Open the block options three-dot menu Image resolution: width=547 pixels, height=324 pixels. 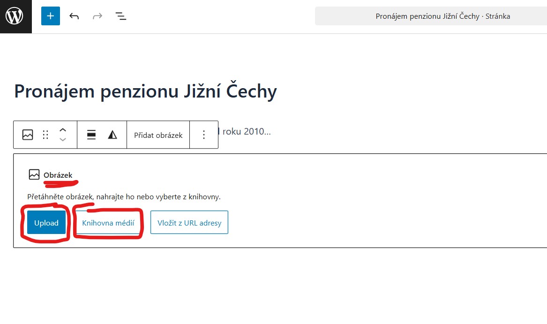pyautogui.click(x=204, y=135)
